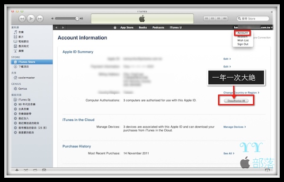This screenshot has height=182, width=284.
Task: Click the low-volume speaker icon
Action: point(53,18)
